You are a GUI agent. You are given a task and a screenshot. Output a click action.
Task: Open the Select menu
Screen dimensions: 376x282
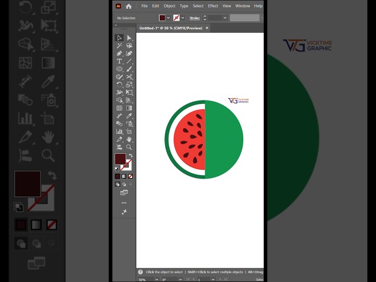(198, 6)
